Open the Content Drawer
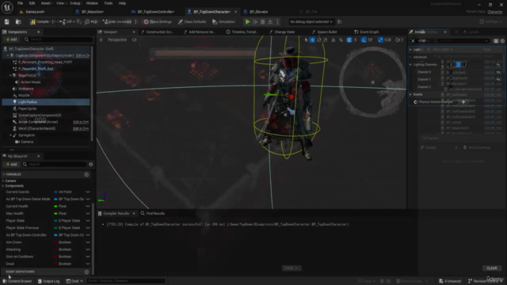 [x=17, y=281]
